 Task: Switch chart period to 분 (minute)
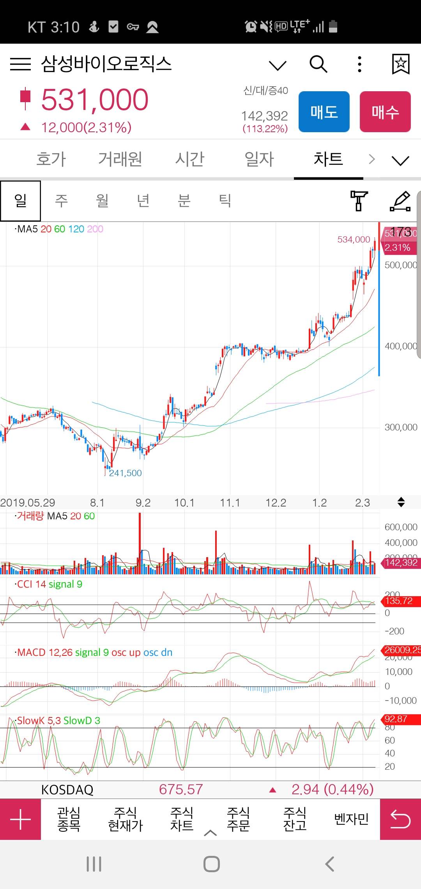point(184,200)
